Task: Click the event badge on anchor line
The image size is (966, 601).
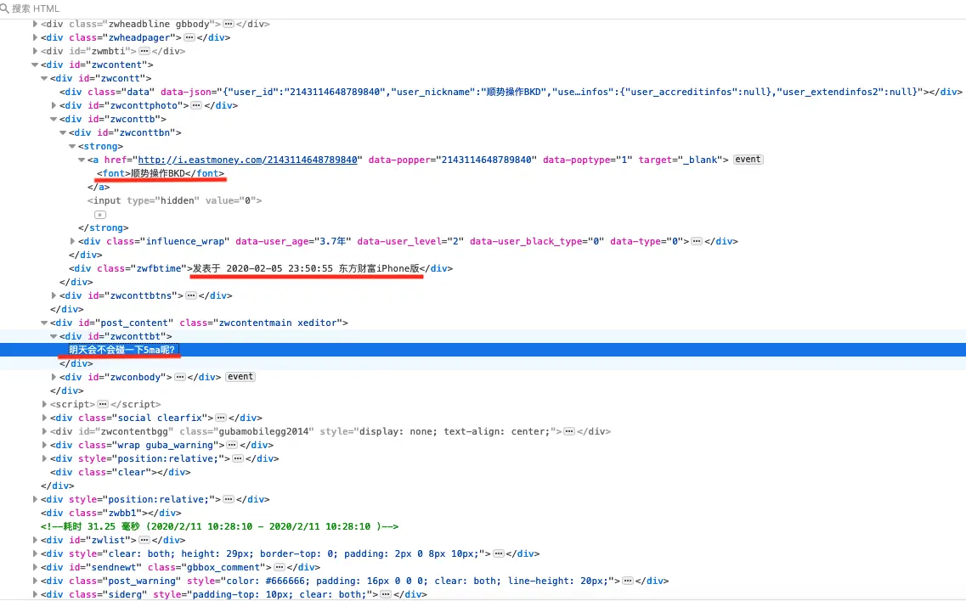Action: point(748,160)
